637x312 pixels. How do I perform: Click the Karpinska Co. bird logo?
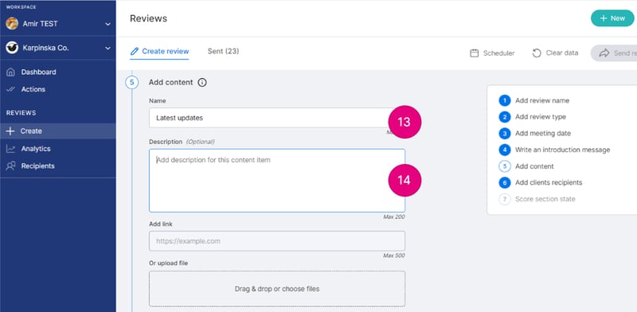point(12,48)
